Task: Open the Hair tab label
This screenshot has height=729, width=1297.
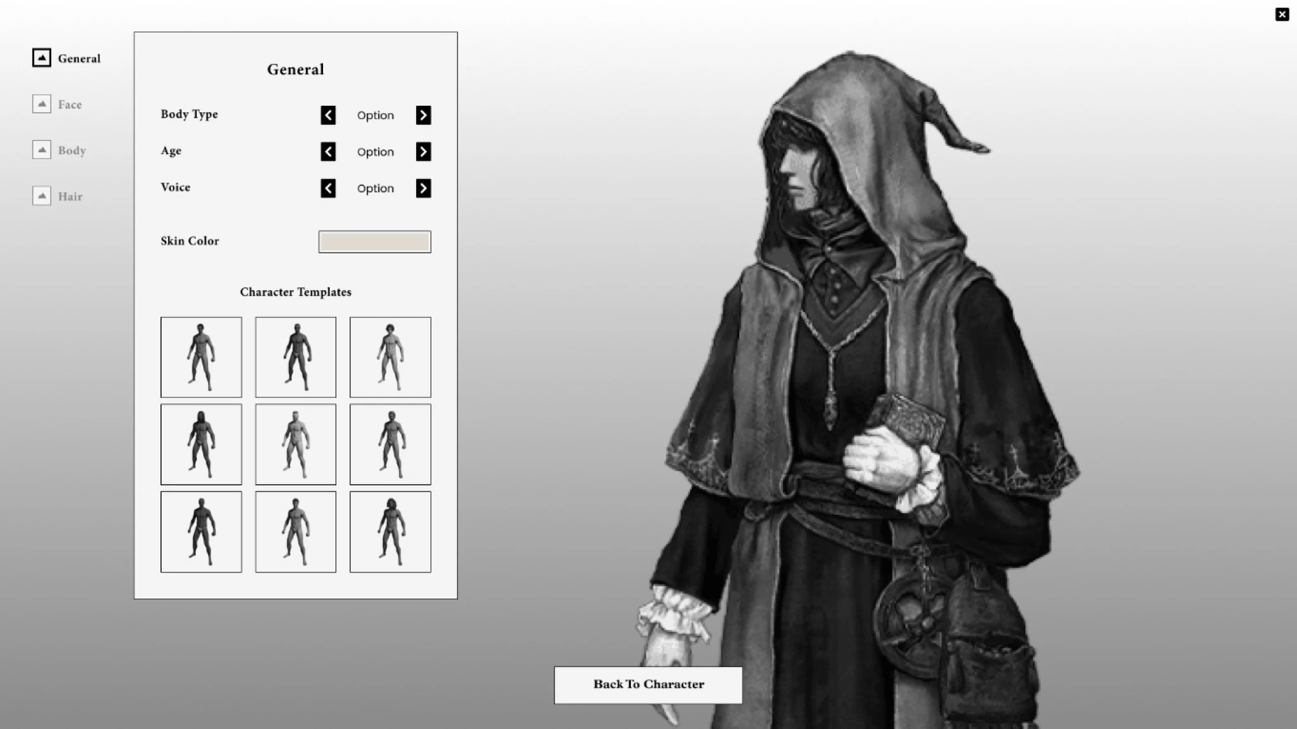Action: tap(70, 196)
